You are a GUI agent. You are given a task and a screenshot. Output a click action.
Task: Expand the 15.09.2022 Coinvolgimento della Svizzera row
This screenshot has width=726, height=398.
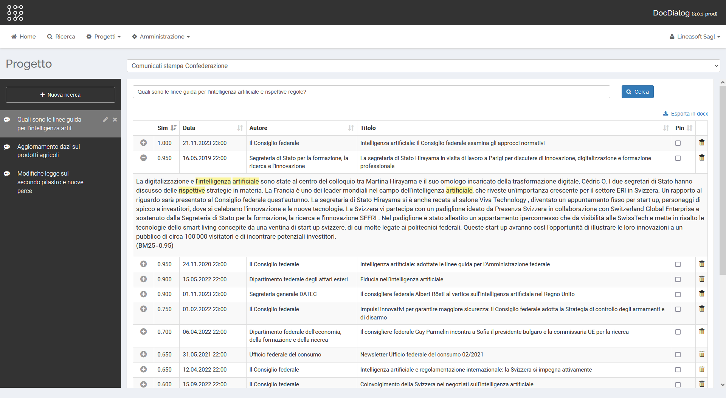click(144, 384)
